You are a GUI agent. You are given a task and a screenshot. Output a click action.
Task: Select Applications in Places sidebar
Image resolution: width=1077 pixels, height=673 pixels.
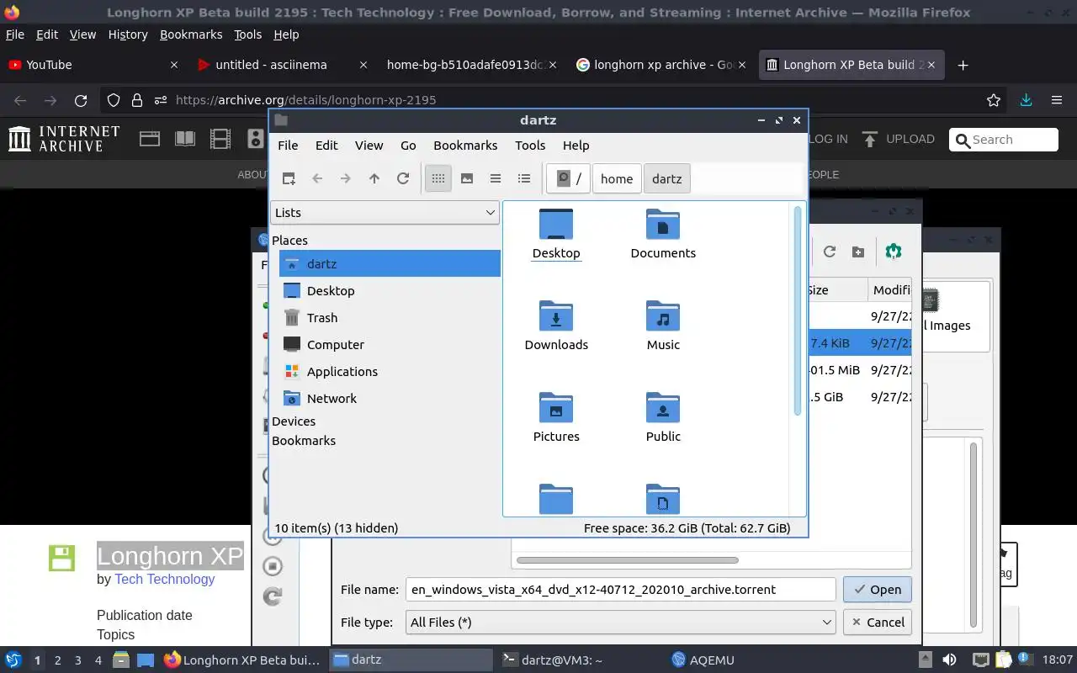pyautogui.click(x=390, y=371)
